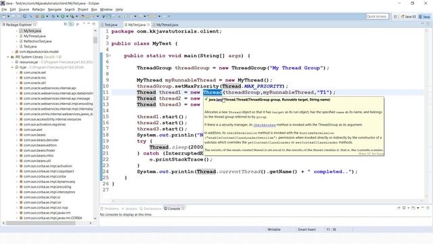Screen dimensions: 433x244
Task: Click the Console pin icon
Action: tap(398, 208)
